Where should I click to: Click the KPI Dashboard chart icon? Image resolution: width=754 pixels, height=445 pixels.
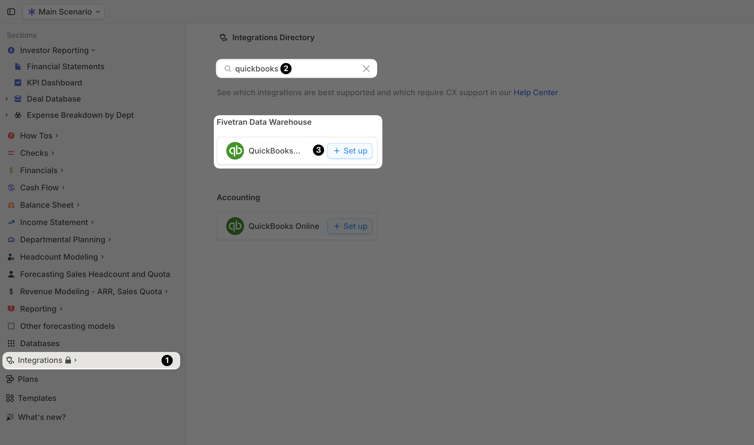tap(18, 82)
